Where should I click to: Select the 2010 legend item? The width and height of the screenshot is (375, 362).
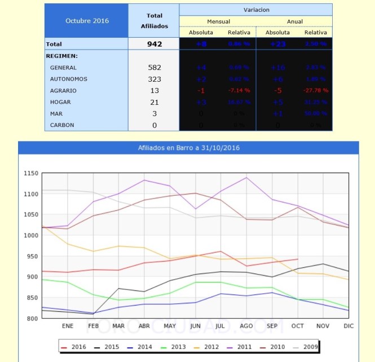(x=275, y=346)
